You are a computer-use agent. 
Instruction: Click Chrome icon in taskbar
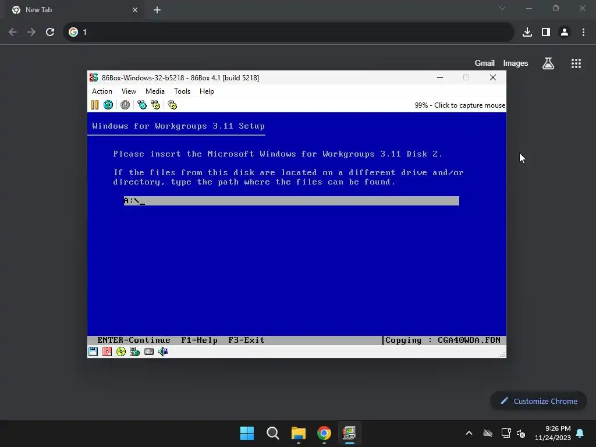pos(324,433)
